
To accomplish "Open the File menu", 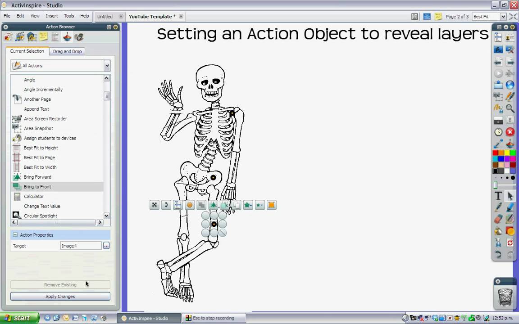I will [x=7, y=16].
